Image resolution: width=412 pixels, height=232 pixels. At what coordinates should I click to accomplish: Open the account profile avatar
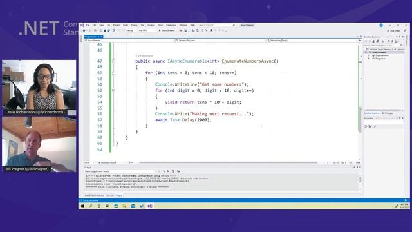point(381,25)
